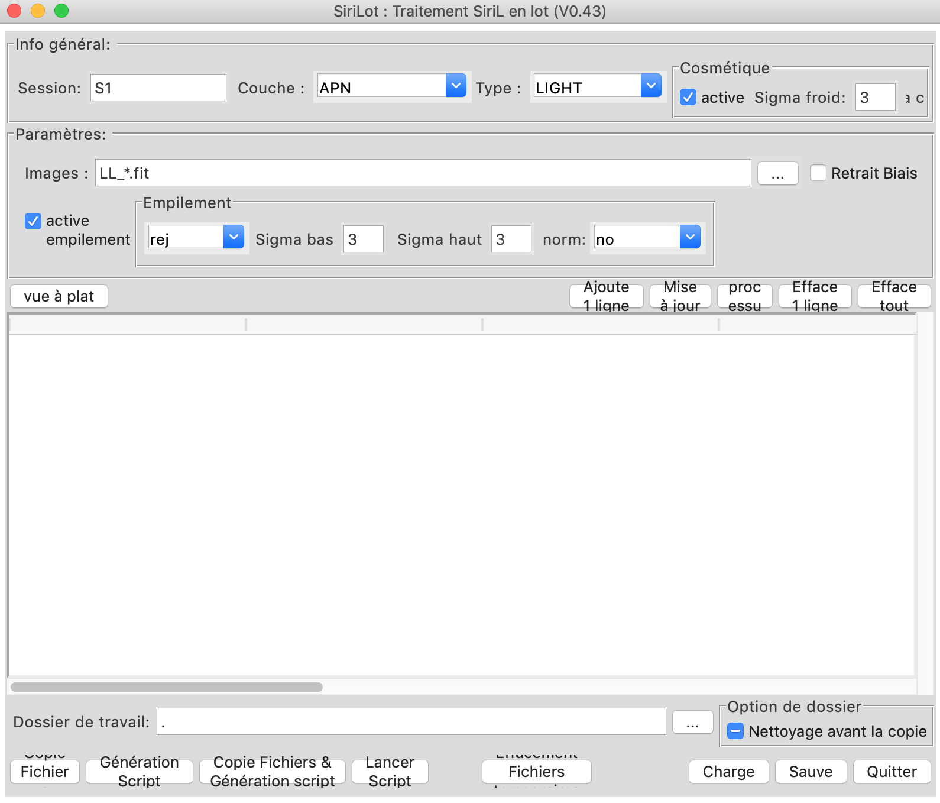The width and height of the screenshot is (940, 803).
Task: Toggle the active empilement checkbox
Action: [33, 221]
